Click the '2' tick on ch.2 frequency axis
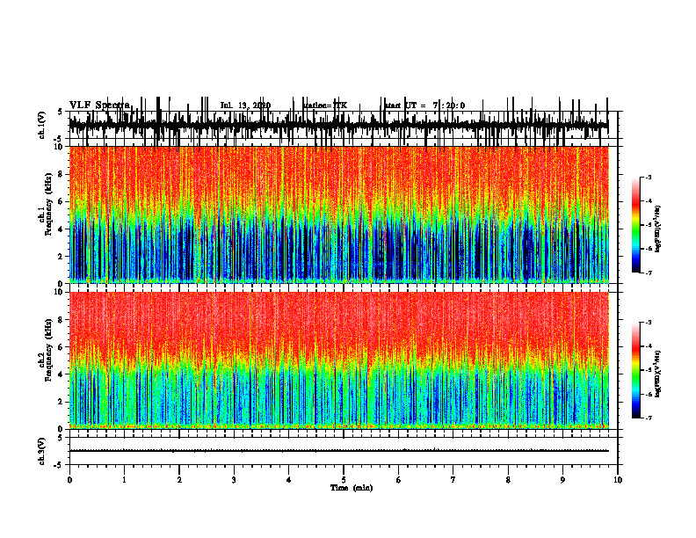The image size is (696, 538). tap(61, 402)
